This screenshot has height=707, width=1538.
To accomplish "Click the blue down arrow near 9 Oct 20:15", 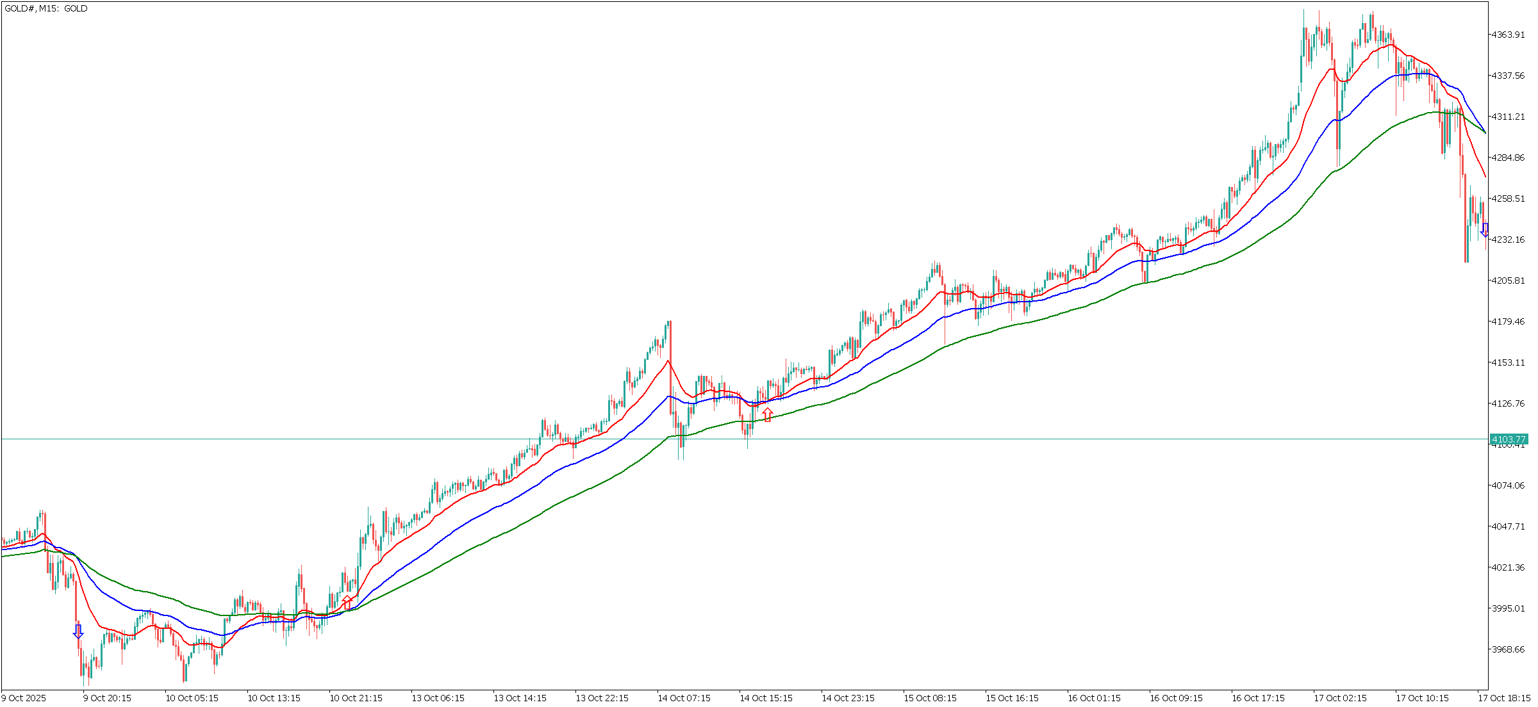I will tap(78, 631).
